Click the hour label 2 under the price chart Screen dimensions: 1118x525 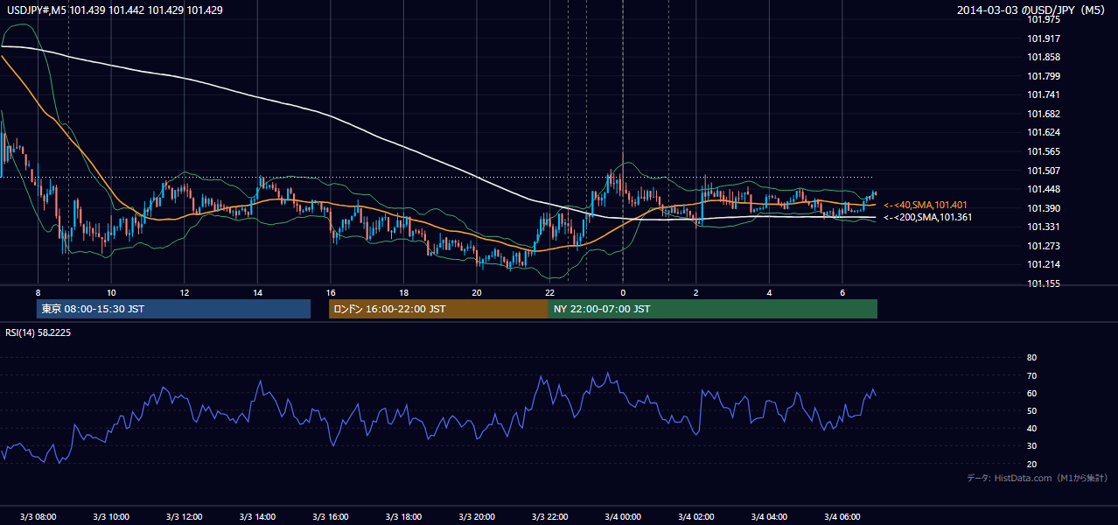[695, 292]
